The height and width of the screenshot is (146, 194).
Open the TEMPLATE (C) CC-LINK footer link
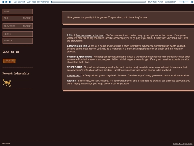183,143
